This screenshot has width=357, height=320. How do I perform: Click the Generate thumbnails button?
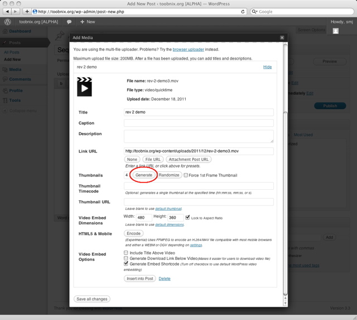144,175
